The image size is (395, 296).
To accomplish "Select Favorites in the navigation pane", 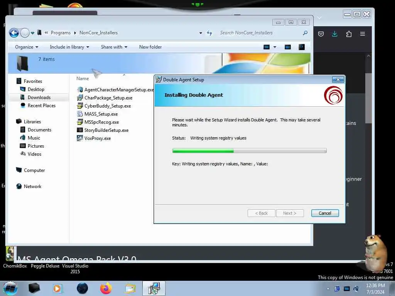I will [33, 81].
